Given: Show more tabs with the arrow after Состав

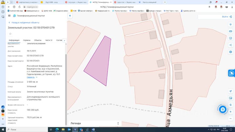Looking at the screenshot, I should (x=65, y=40).
